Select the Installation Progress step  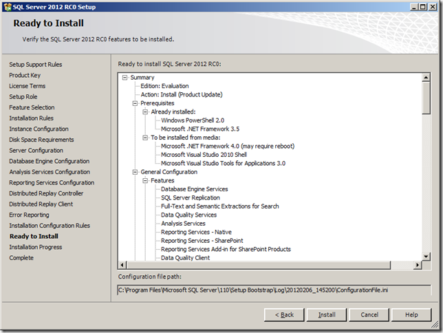tap(36, 247)
